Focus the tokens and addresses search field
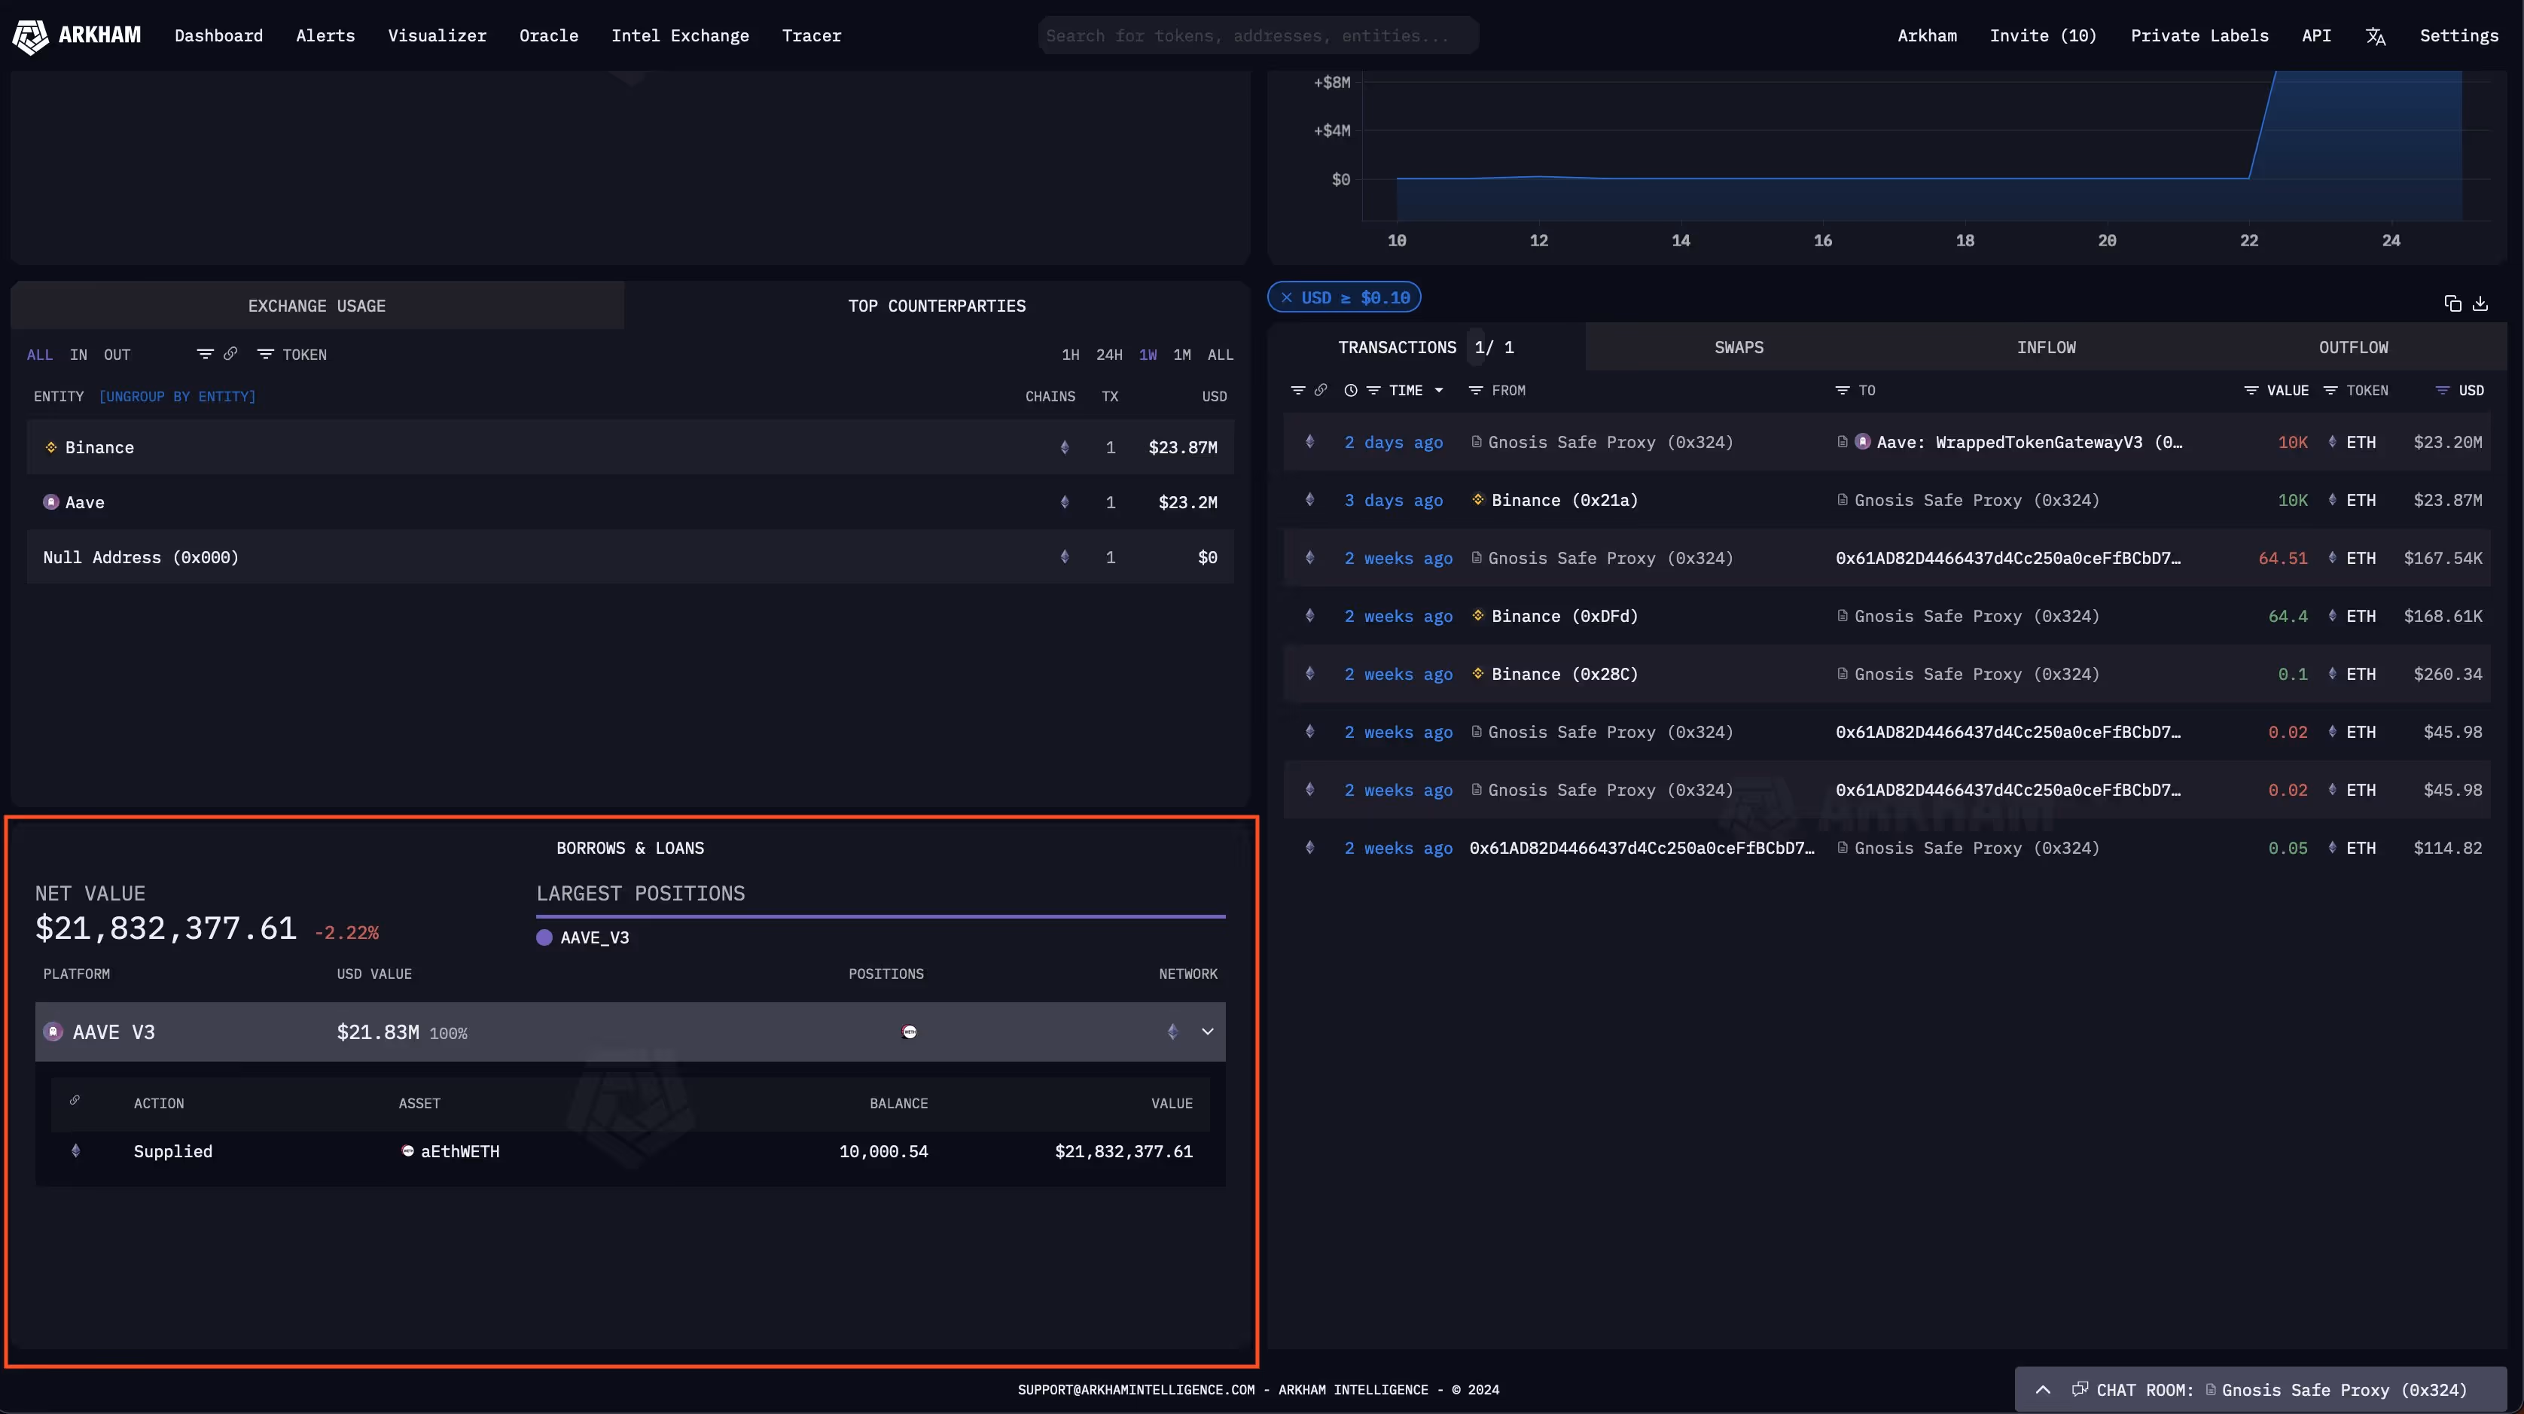The width and height of the screenshot is (2524, 1414). (1257, 35)
